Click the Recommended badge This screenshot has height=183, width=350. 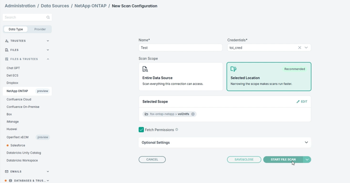[295, 69]
